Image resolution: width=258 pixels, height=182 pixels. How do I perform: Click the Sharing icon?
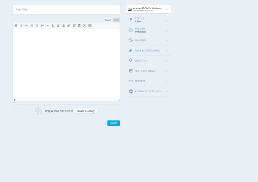click(x=131, y=40)
